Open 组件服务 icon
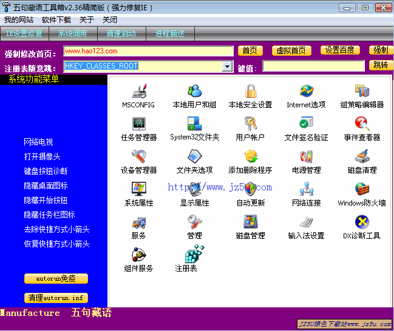This screenshot has width=394, height=331. tap(139, 255)
